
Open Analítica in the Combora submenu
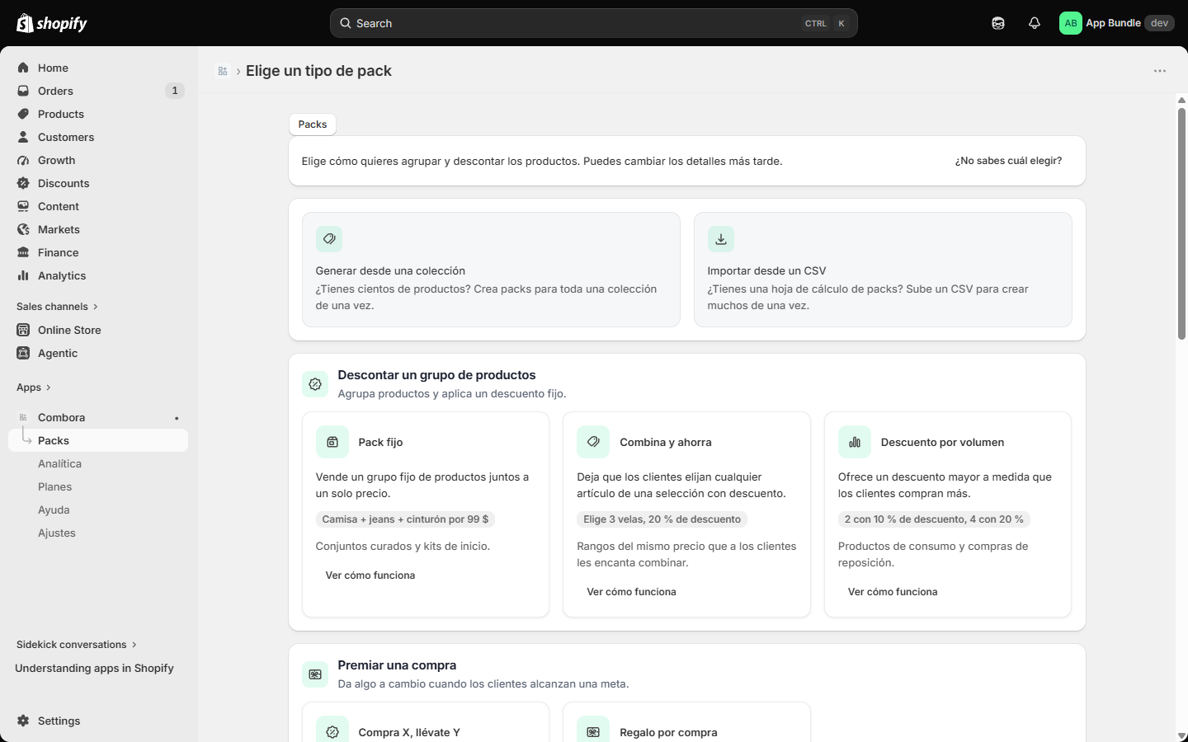coord(59,463)
